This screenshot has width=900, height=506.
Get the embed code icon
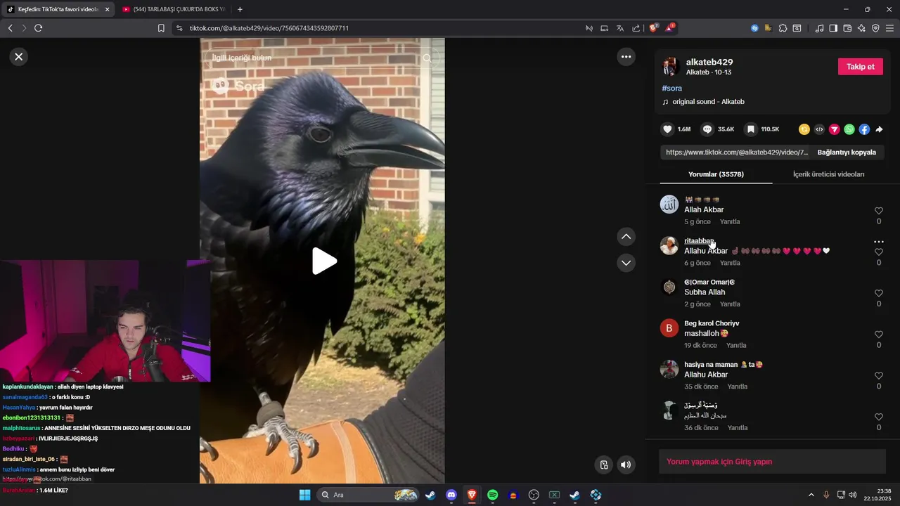pos(819,129)
